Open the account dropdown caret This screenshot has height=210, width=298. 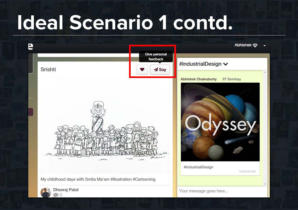264,46
